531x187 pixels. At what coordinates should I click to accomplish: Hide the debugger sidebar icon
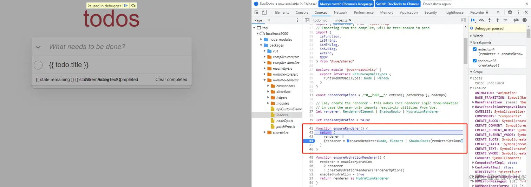click(x=464, y=20)
